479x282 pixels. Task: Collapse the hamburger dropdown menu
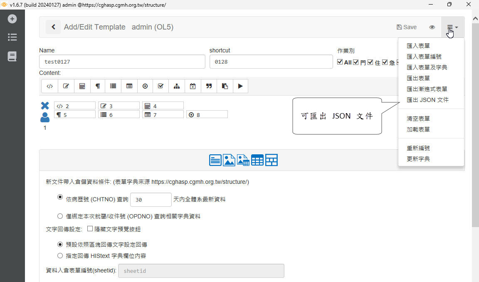point(452,27)
